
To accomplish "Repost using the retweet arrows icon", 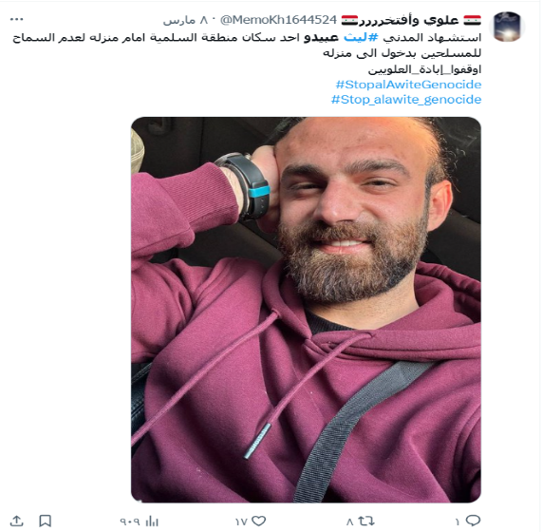I will tap(366, 521).
